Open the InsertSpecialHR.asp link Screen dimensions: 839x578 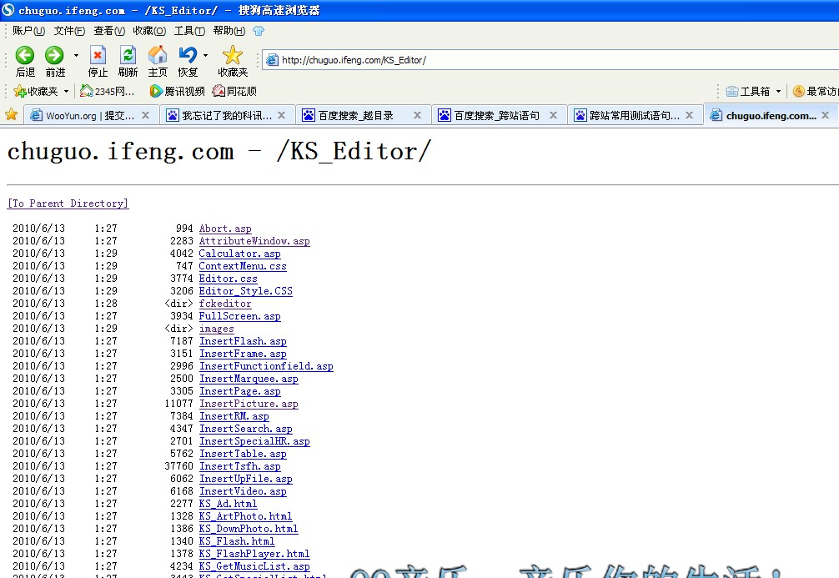click(254, 441)
